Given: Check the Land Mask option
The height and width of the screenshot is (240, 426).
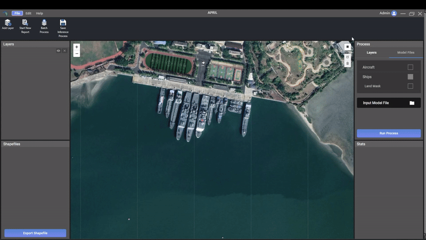Looking at the screenshot, I should point(410,86).
